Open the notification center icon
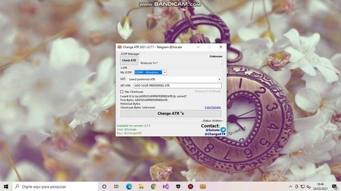The image size is (341, 191). 335,186
